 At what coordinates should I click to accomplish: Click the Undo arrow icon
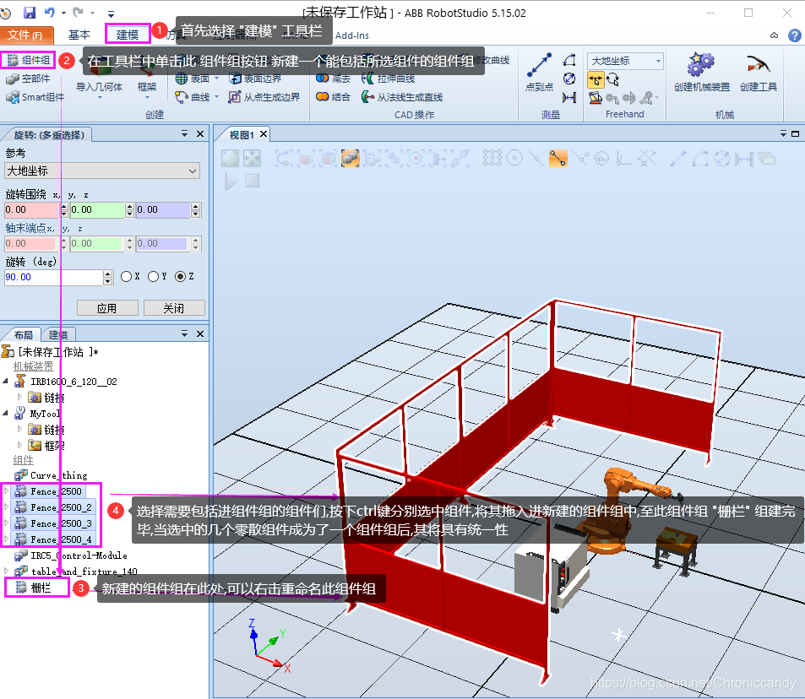50,12
